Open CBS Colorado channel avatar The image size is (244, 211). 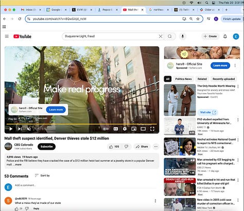coord(8,146)
